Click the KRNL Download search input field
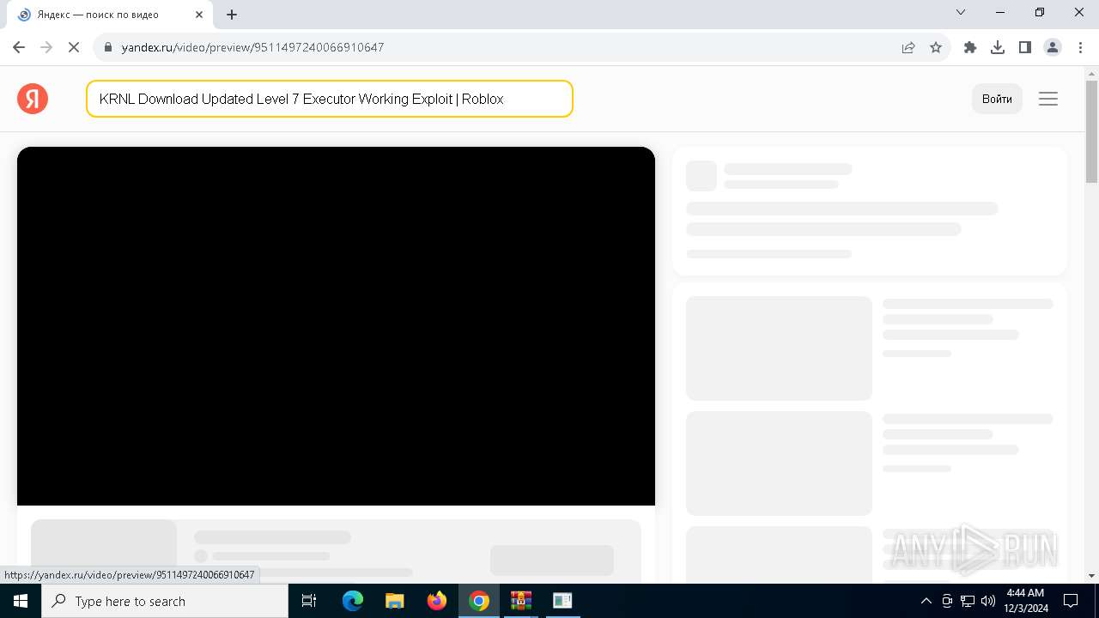Screen dimensions: 1099x618 (x=329, y=99)
